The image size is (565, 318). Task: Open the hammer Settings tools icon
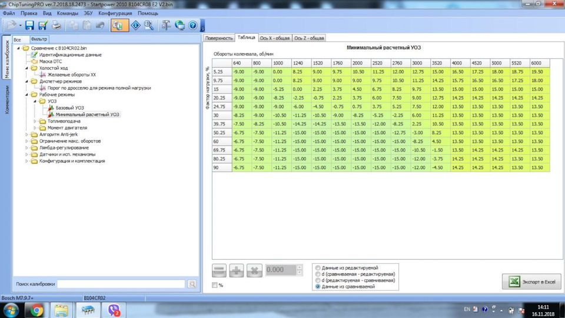166,25
